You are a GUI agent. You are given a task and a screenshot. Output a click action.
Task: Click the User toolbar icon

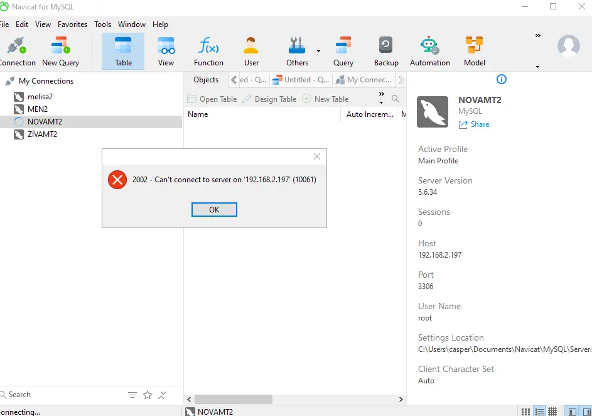(x=251, y=52)
